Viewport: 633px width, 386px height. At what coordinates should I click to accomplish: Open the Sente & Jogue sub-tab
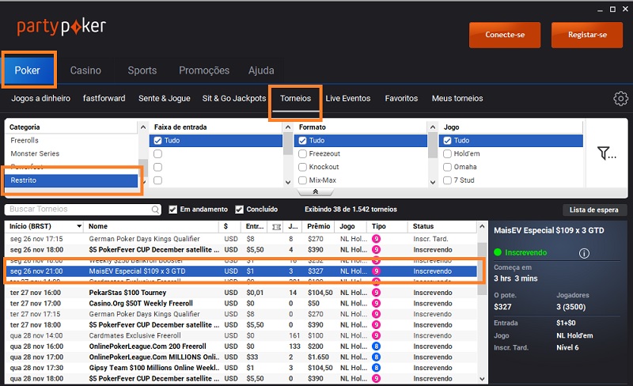click(165, 99)
